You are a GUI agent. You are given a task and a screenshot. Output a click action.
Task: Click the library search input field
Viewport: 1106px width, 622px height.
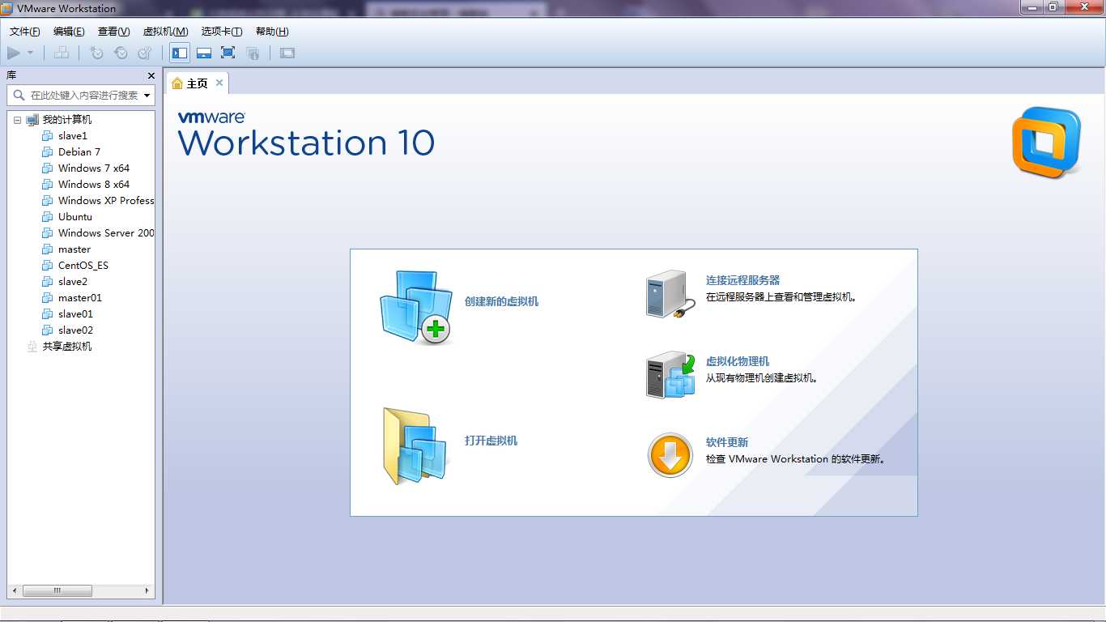(x=79, y=95)
